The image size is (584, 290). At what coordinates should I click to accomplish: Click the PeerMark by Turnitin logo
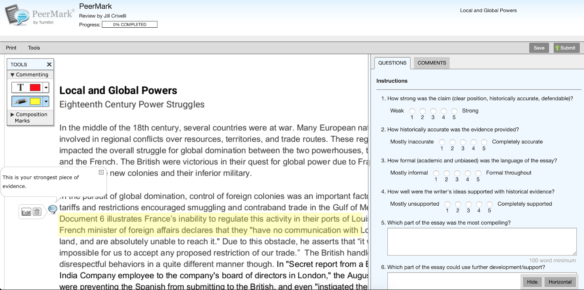click(39, 15)
